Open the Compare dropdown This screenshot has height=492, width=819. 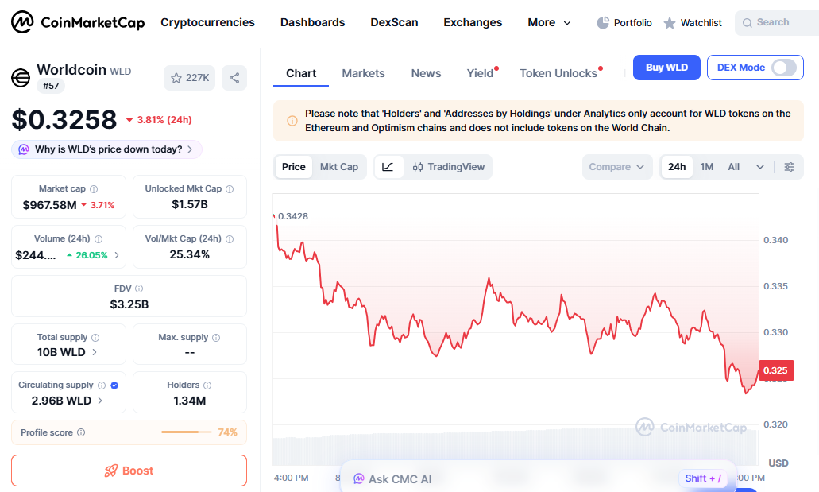(617, 167)
